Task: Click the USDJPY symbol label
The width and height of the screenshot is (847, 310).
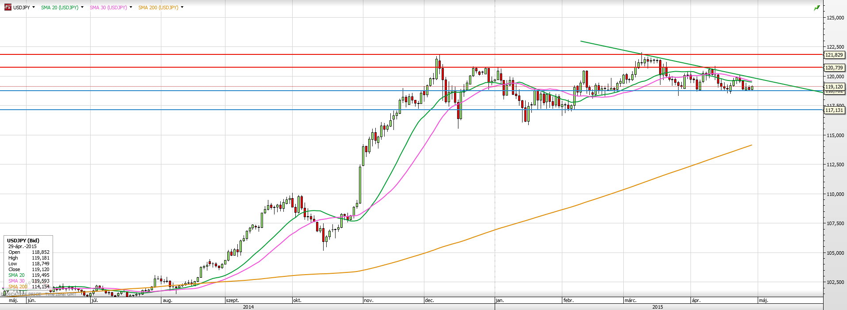Action: tap(21, 8)
